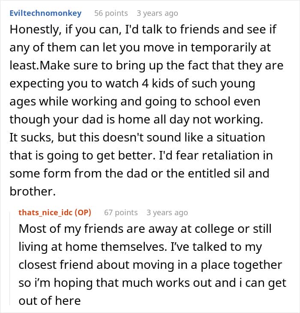Click the line starting "Most of my friends"

146,229
